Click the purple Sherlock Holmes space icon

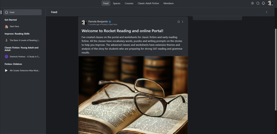(6, 57)
